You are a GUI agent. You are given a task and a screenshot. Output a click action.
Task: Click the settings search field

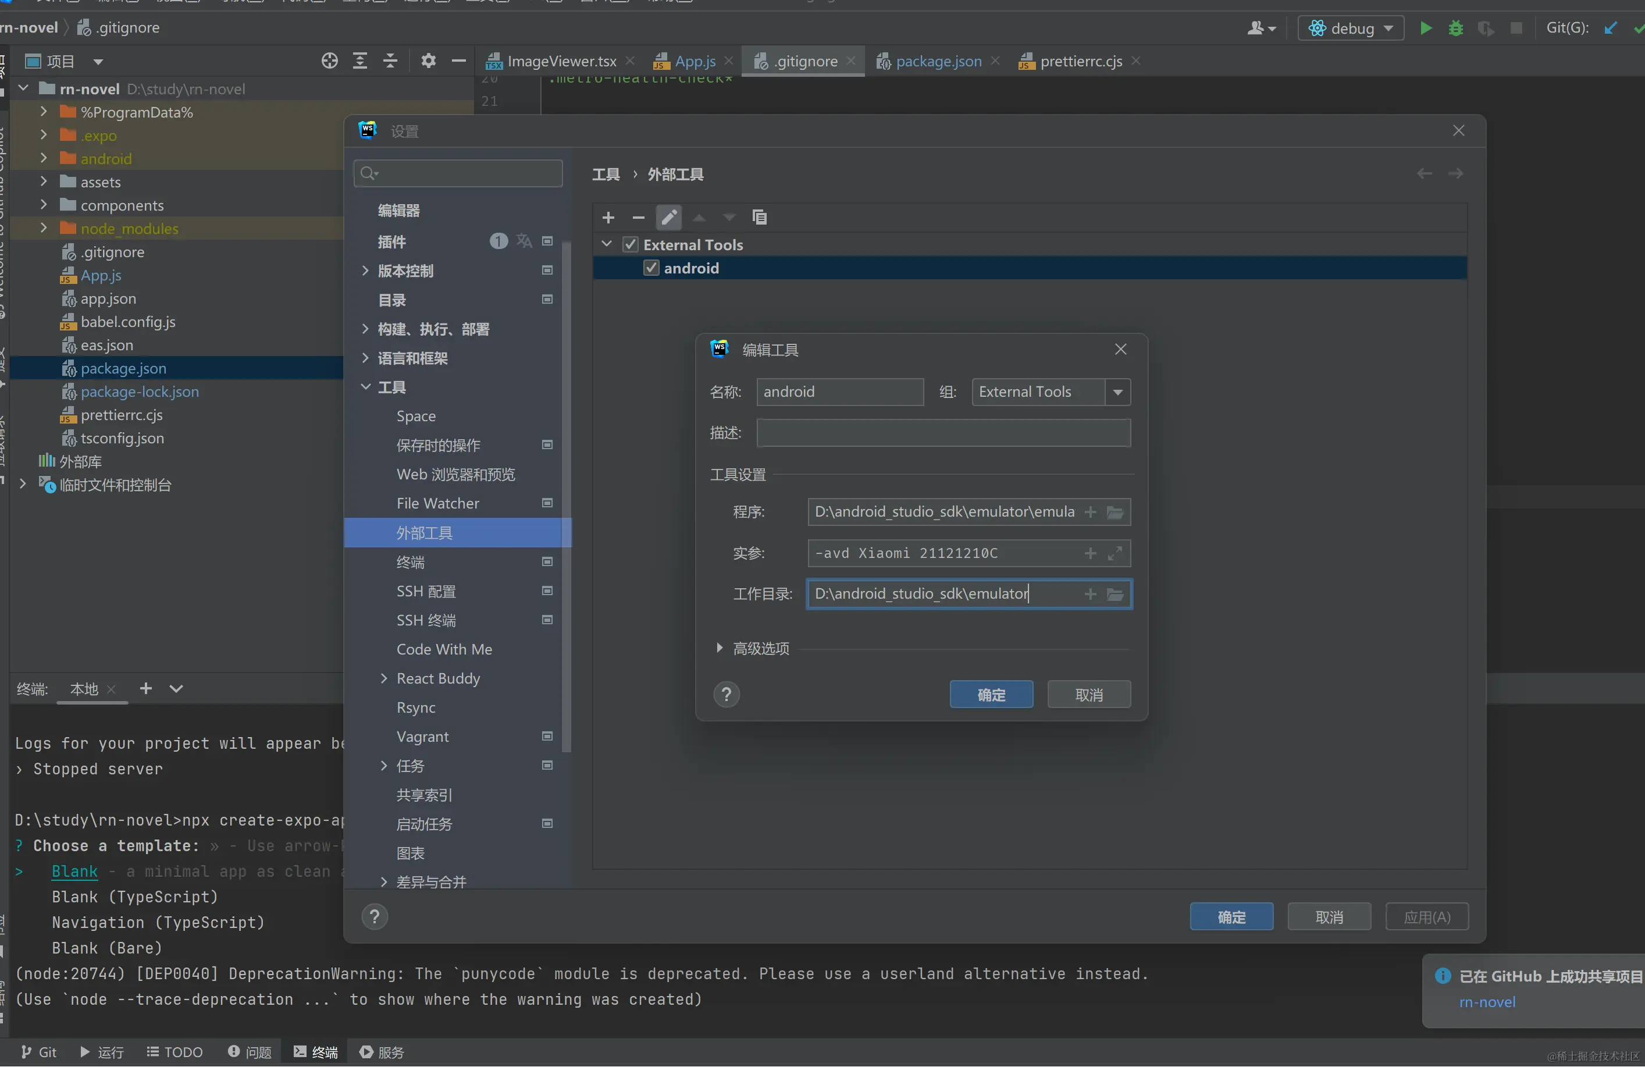458,173
